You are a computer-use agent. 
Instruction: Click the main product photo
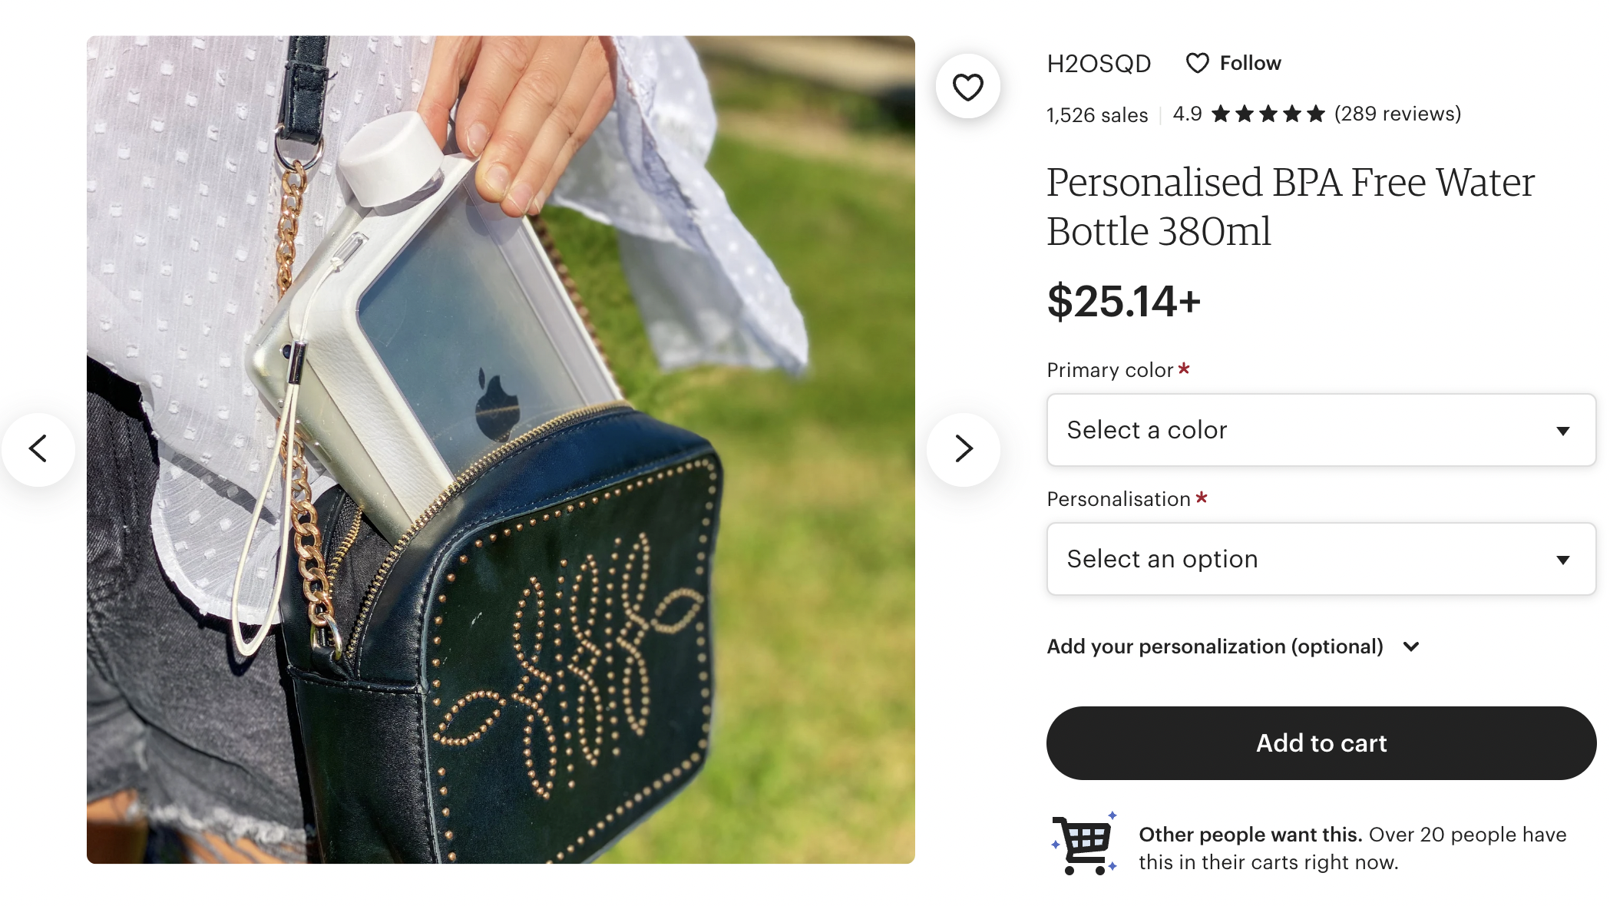tap(501, 449)
